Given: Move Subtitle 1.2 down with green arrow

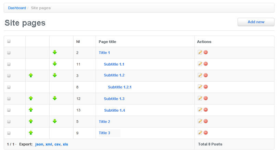Looking at the screenshot, I should [55, 75].
